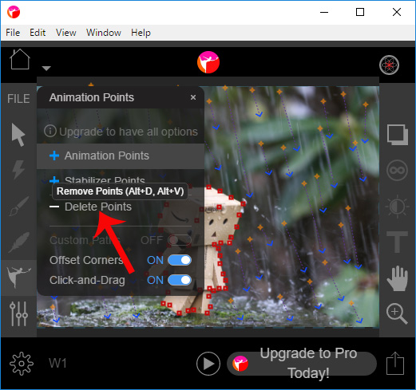Click the export share icon
Viewport: 416px width, 390px height.
395,363
